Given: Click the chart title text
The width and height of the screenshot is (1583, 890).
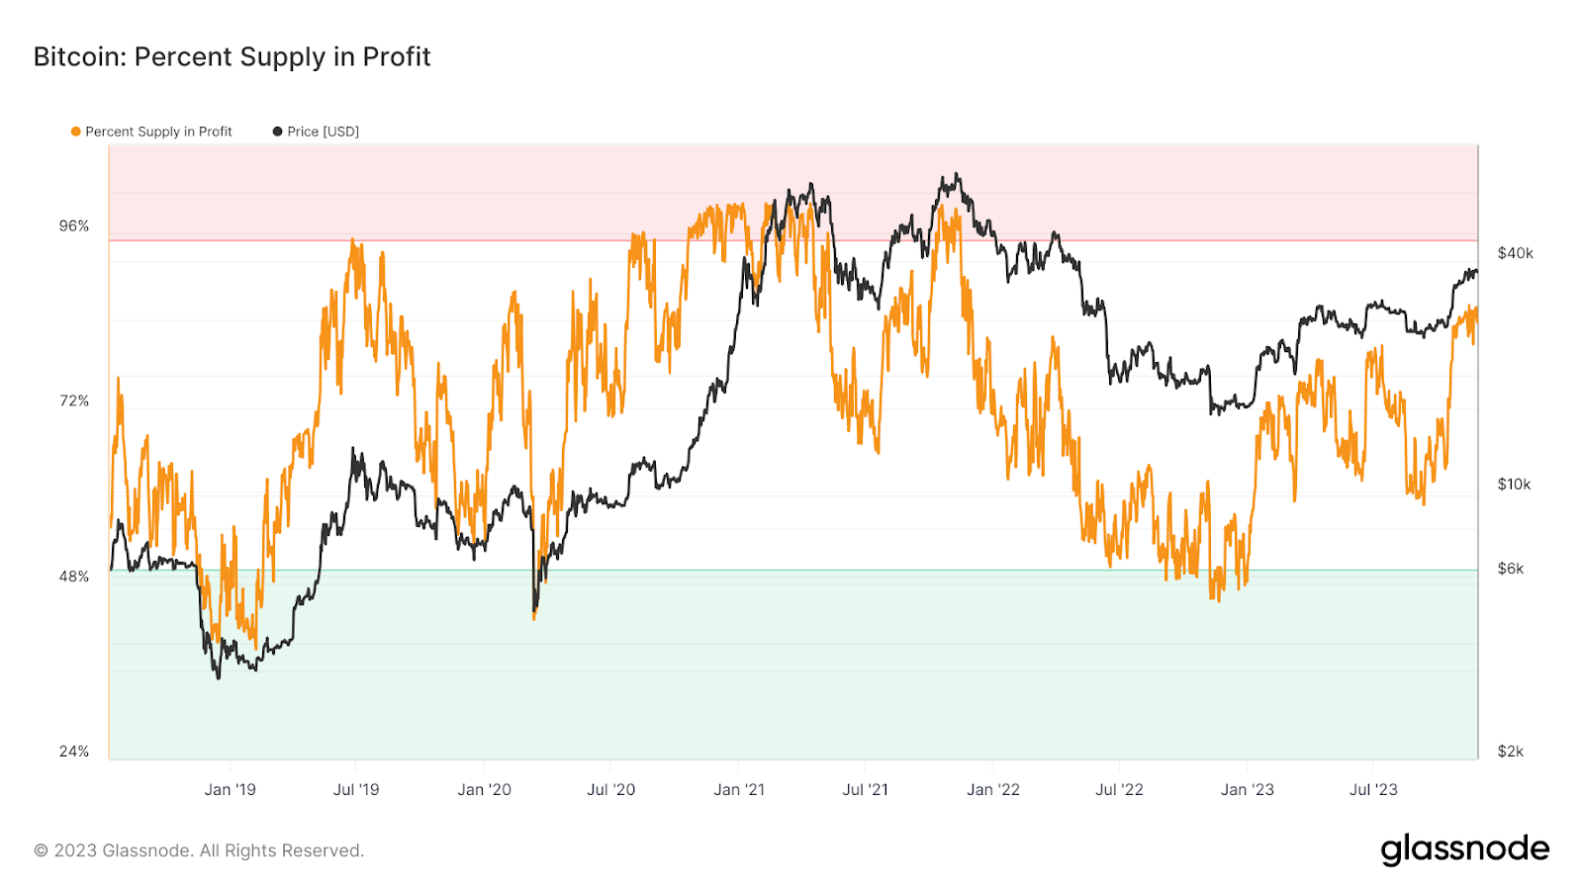Looking at the screenshot, I should 233,57.
